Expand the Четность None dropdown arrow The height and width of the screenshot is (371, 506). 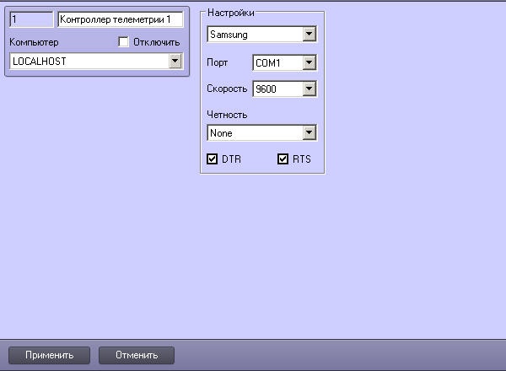coord(309,132)
